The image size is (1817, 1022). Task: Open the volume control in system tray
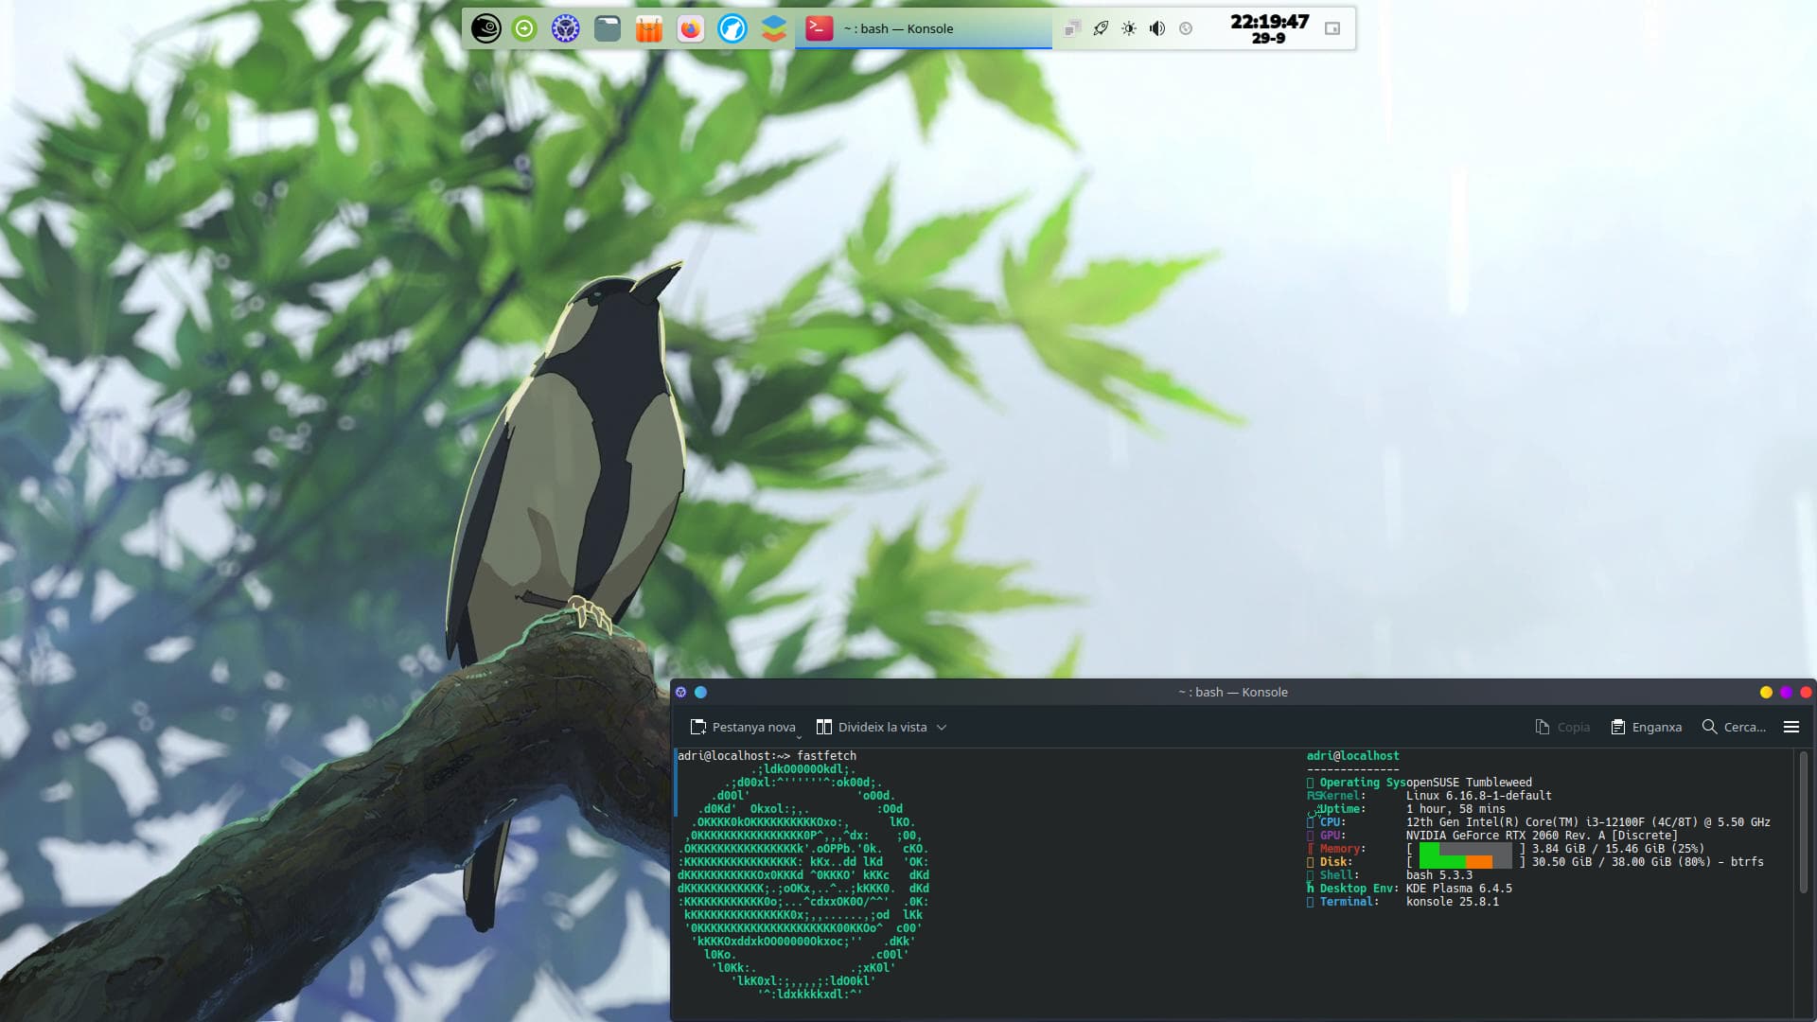coord(1157,28)
